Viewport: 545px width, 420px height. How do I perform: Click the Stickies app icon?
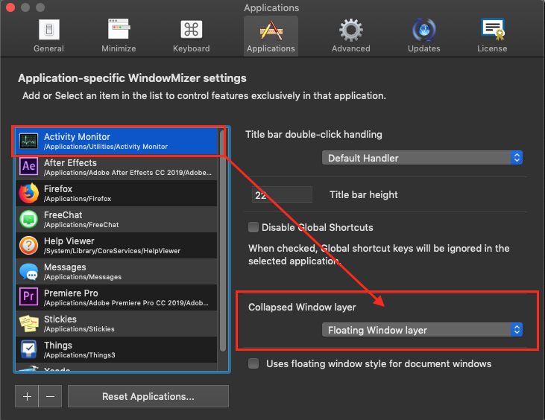click(x=28, y=323)
